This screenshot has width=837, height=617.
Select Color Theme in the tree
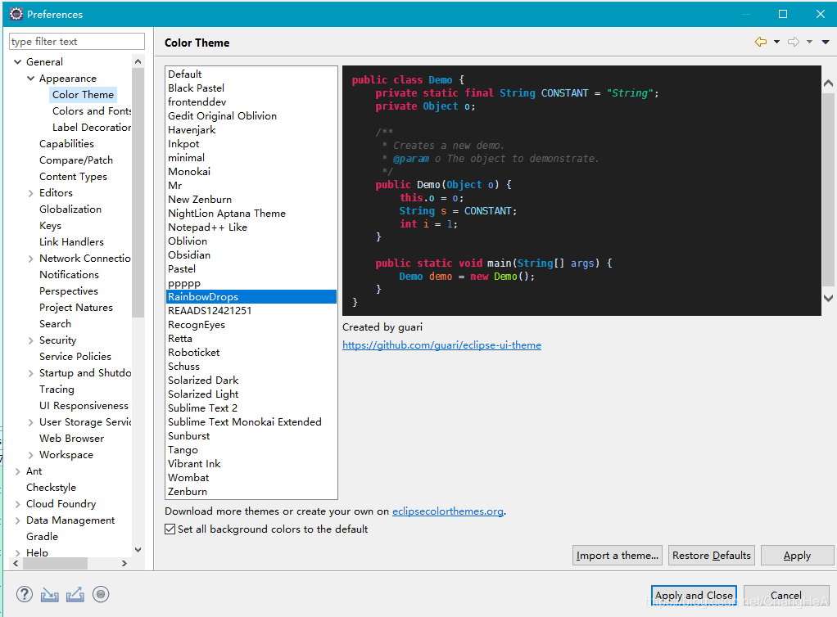[x=83, y=94]
